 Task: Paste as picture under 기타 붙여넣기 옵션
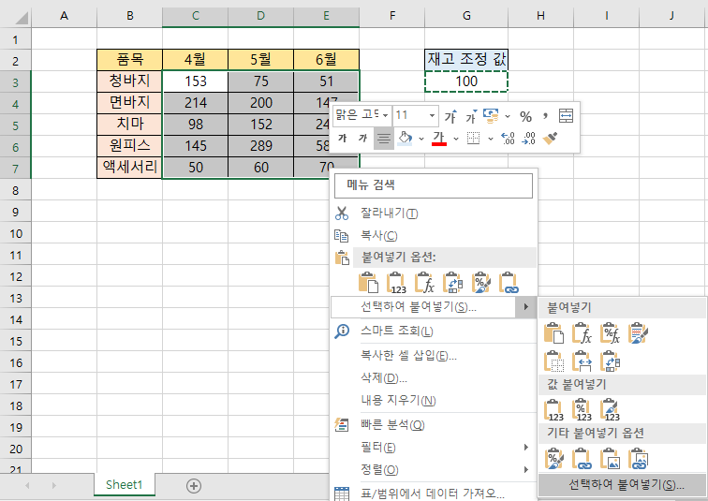point(610,459)
